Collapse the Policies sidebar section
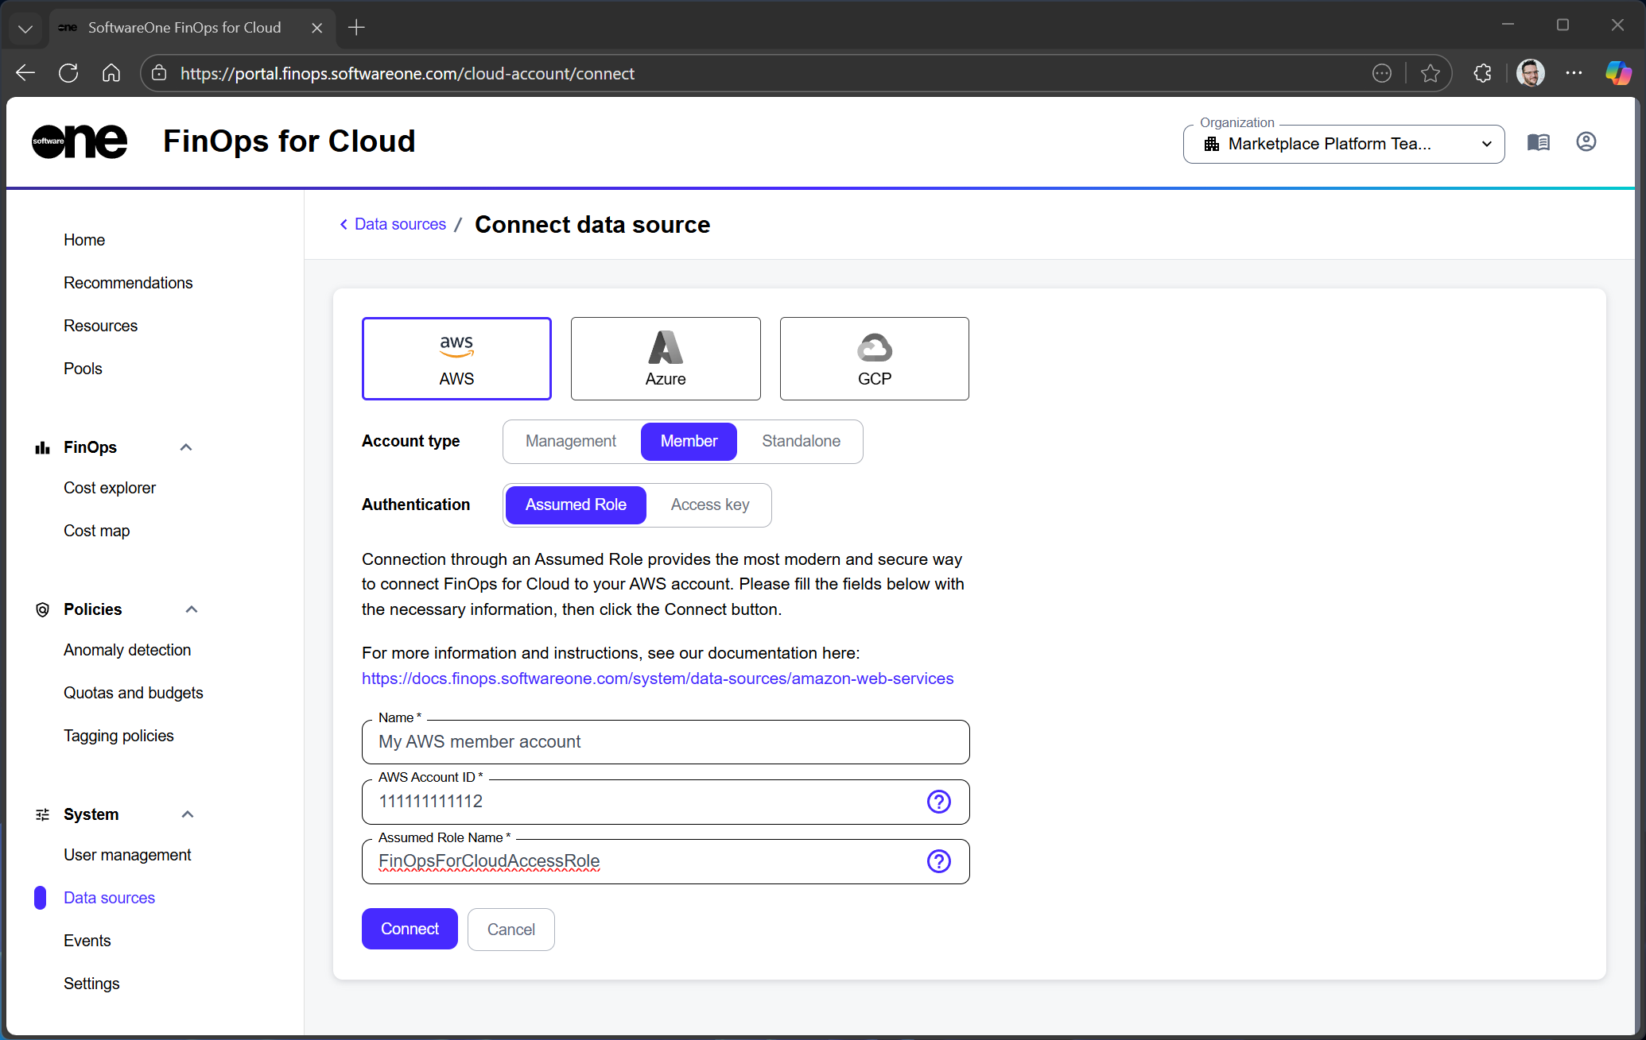Screen dimensions: 1646x1040 click(x=191, y=609)
